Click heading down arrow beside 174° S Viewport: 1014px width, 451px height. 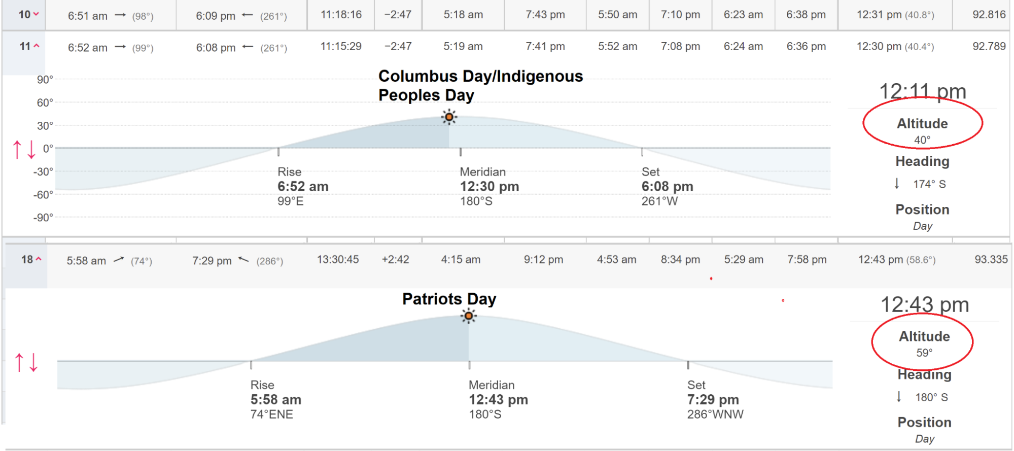(x=897, y=184)
